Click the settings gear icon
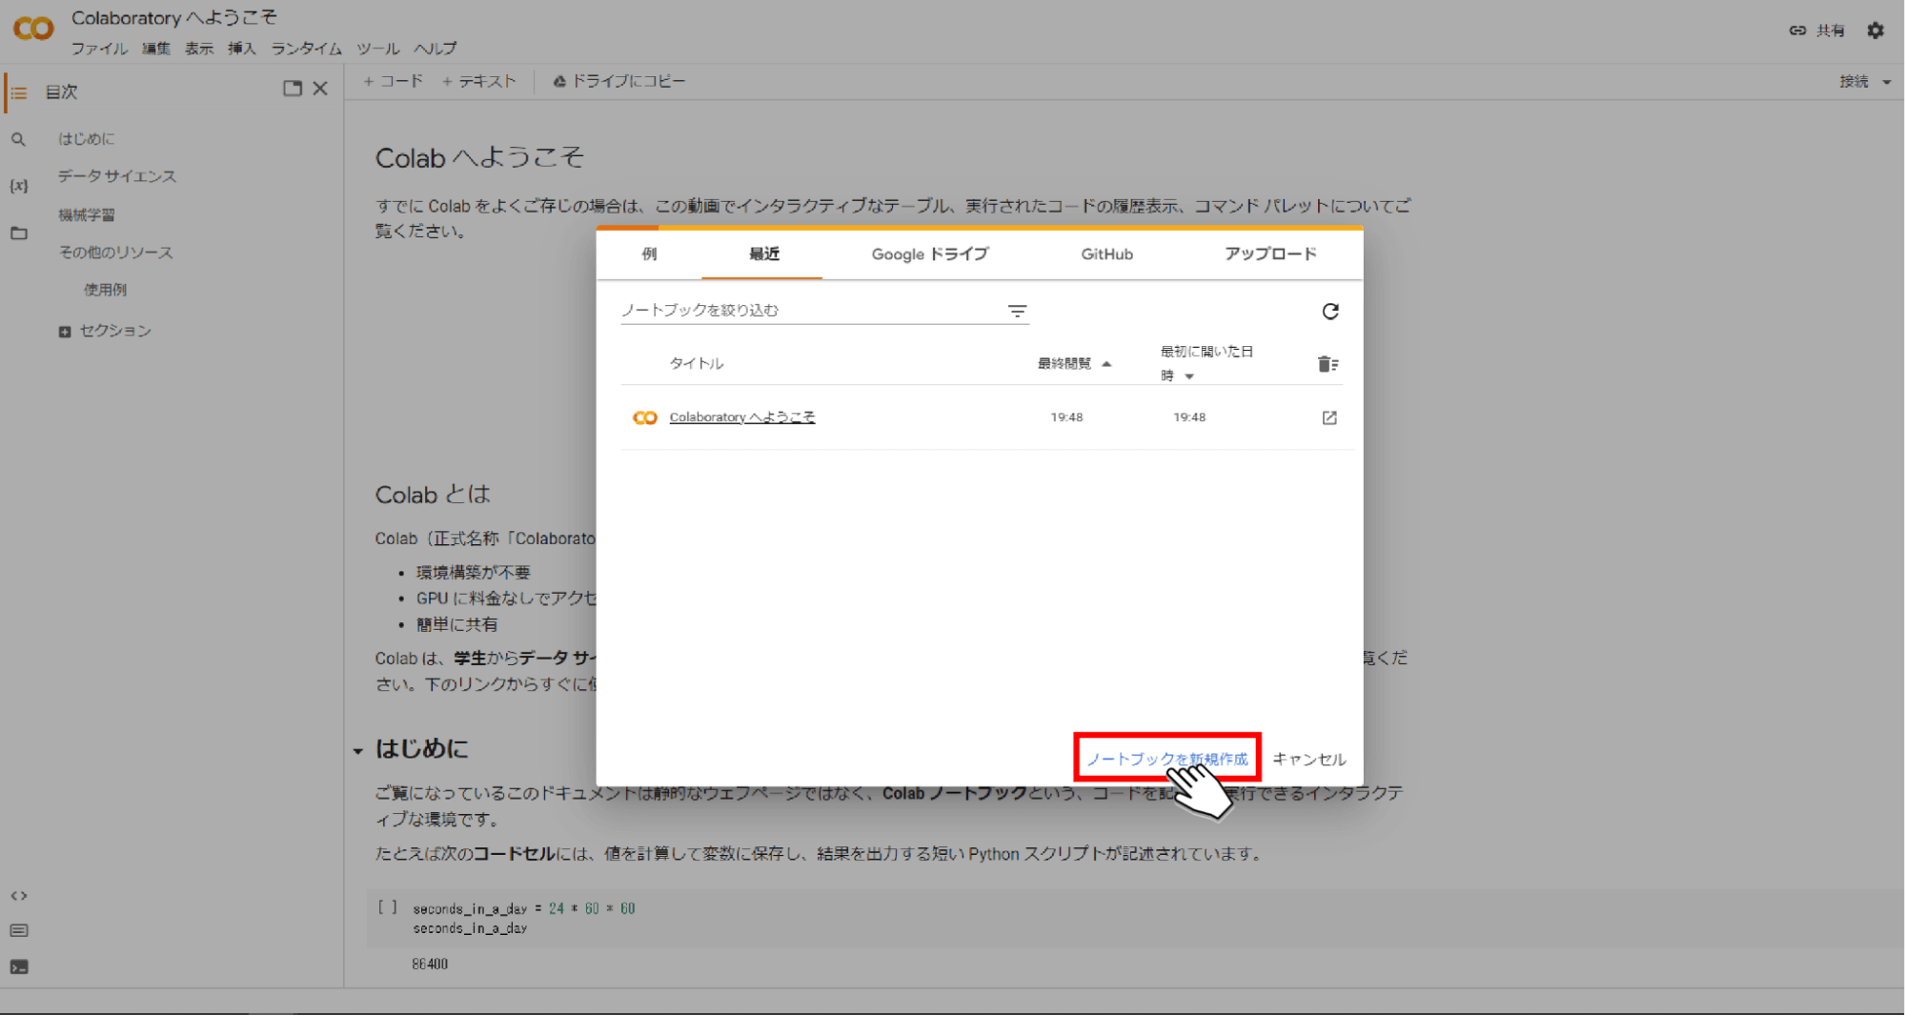The width and height of the screenshot is (1905, 1016). [1875, 30]
